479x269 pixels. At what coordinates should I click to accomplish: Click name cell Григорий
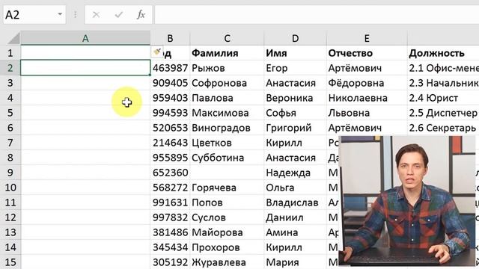click(x=296, y=128)
